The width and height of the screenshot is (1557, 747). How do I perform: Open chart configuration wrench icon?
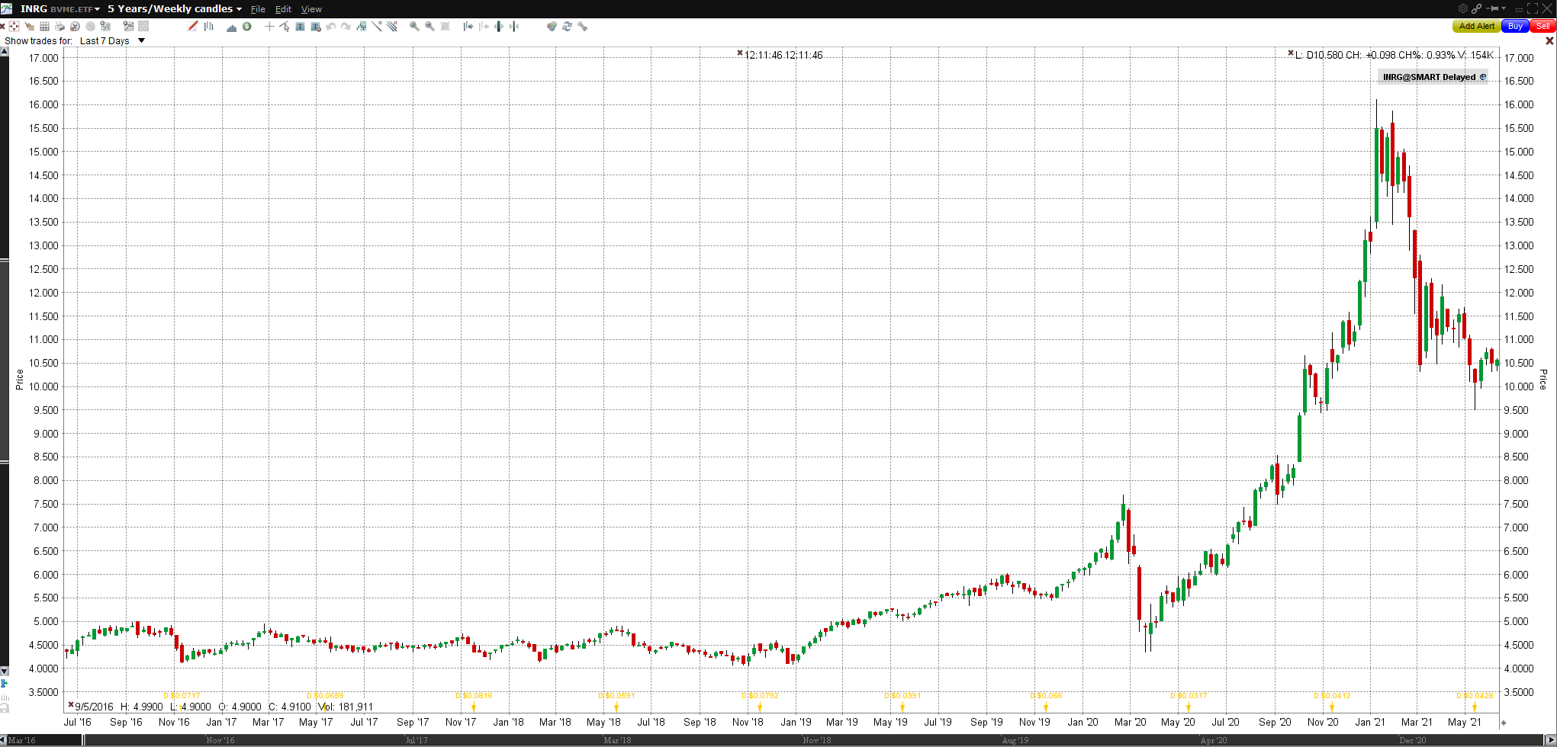582,26
